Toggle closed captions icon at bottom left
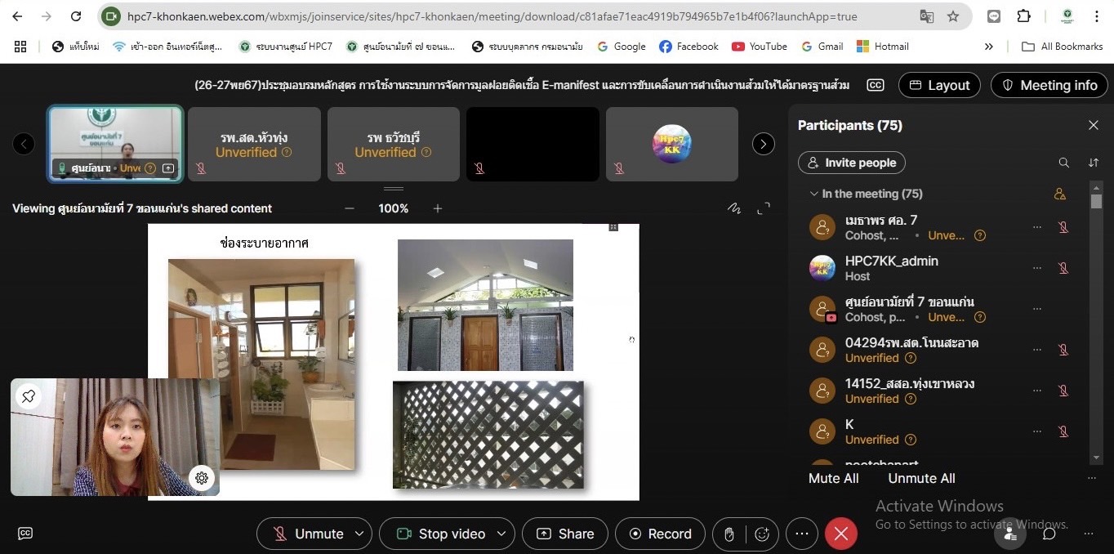This screenshot has height=554, width=1114. [x=25, y=534]
